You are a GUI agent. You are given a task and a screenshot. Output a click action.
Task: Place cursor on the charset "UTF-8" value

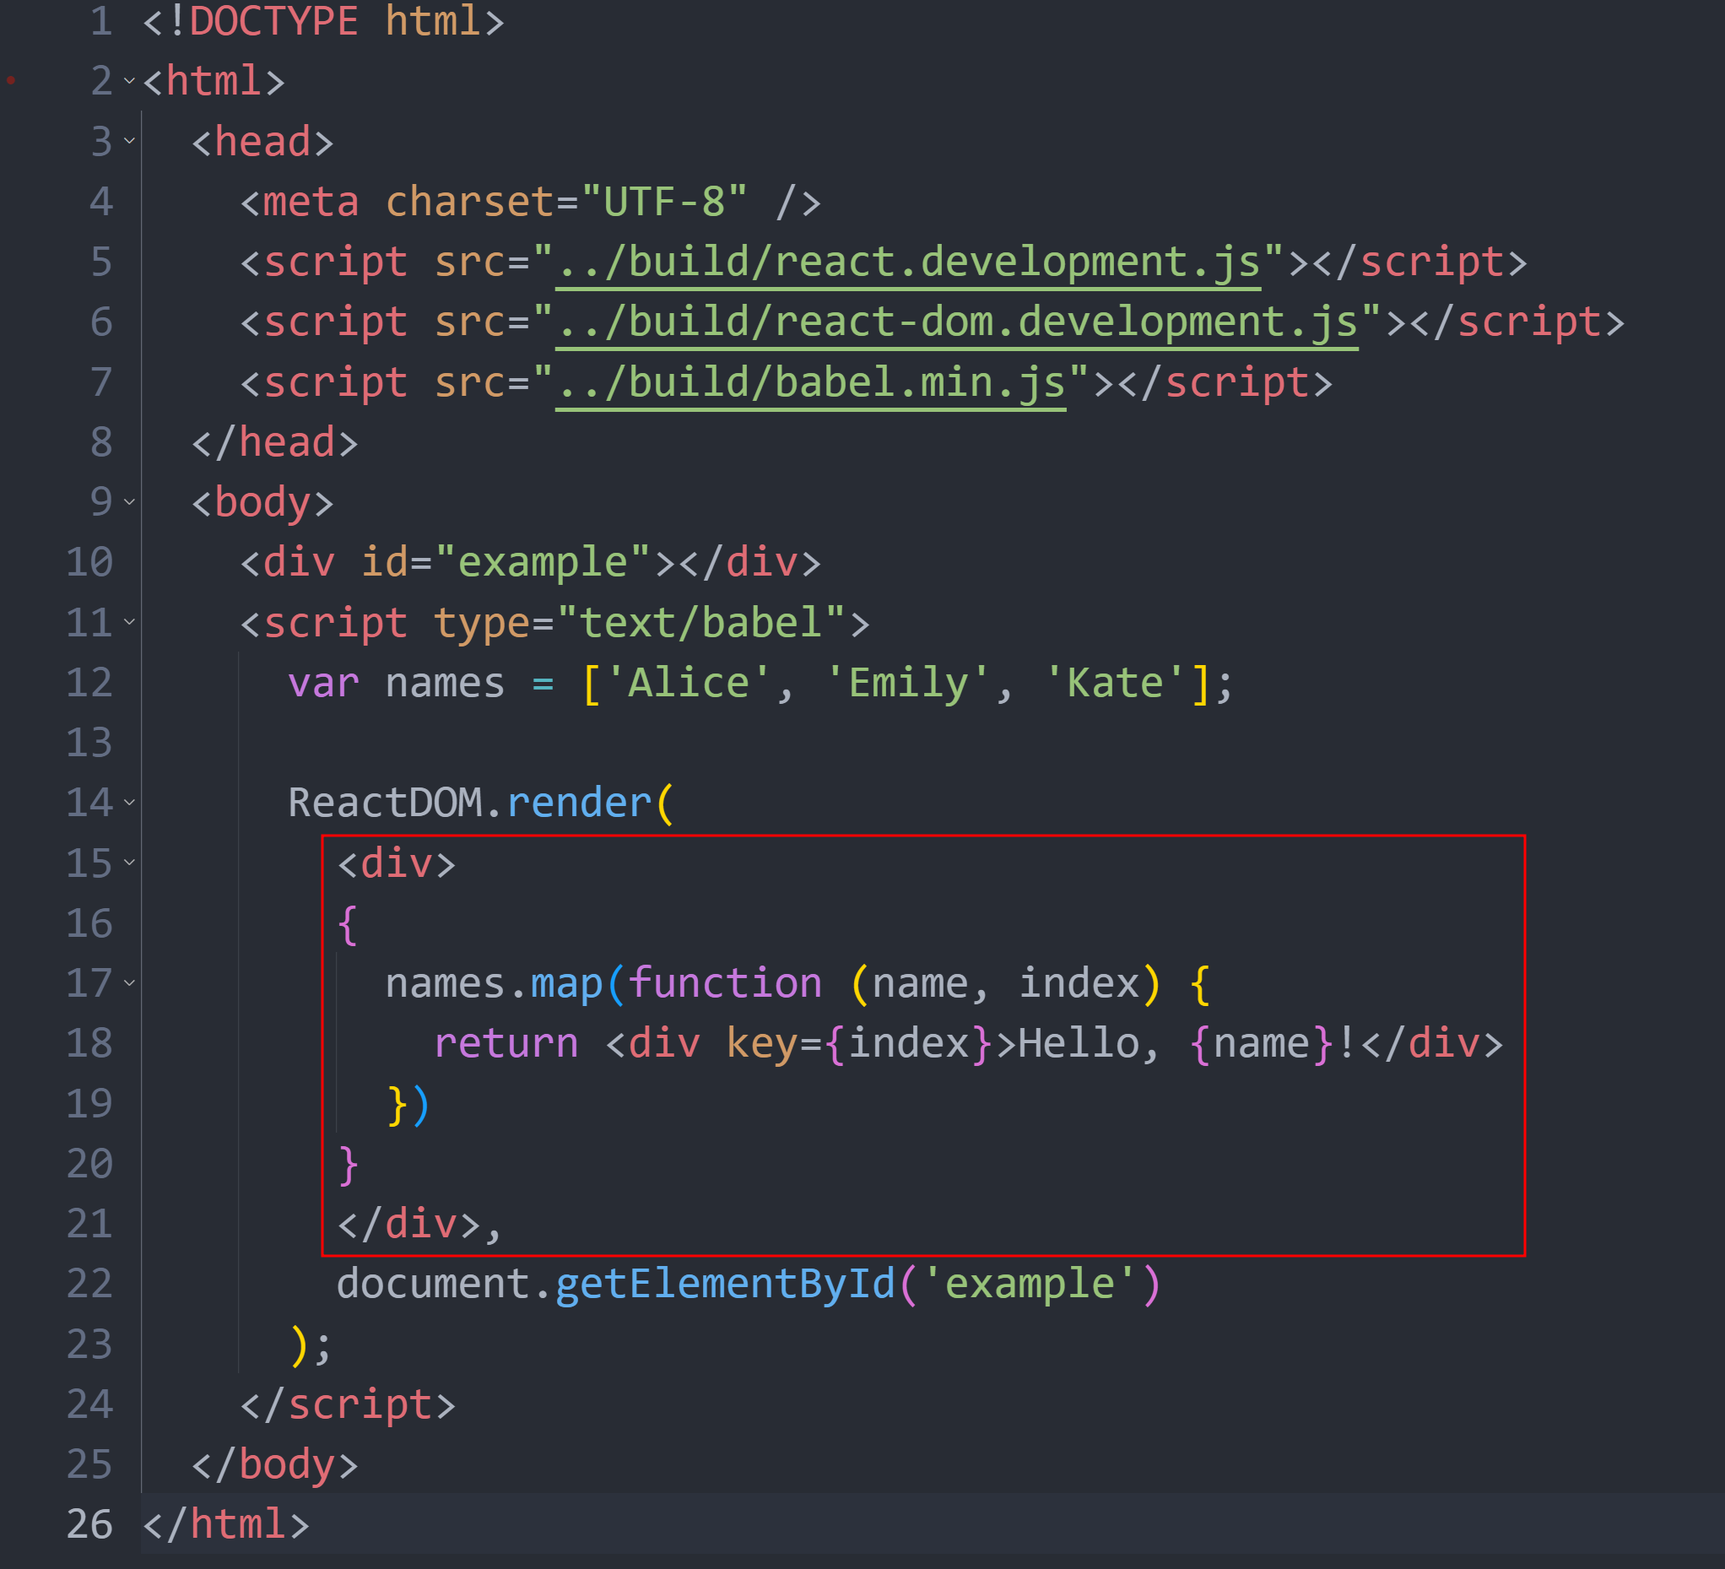click(x=663, y=202)
